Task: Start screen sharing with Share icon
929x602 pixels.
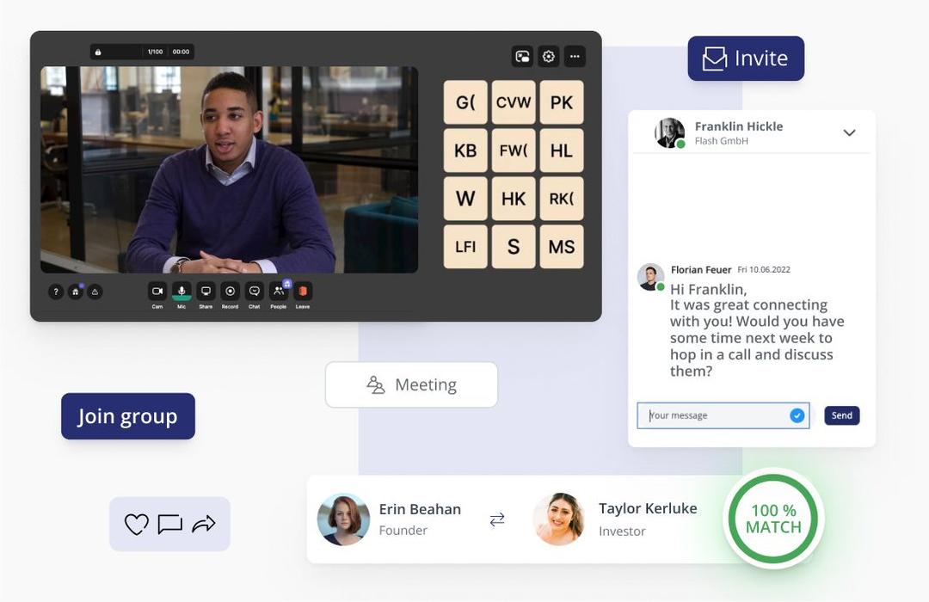Action: click(x=206, y=292)
